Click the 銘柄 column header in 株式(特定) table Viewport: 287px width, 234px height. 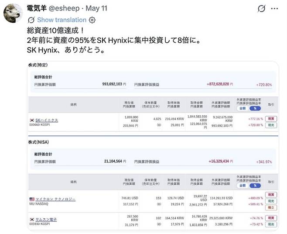point(73,105)
